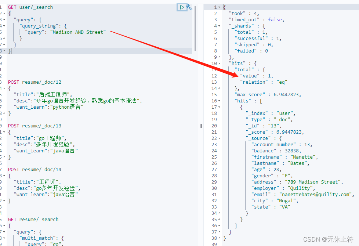Click the "city" : "Nogal" response line

click(x=275, y=201)
